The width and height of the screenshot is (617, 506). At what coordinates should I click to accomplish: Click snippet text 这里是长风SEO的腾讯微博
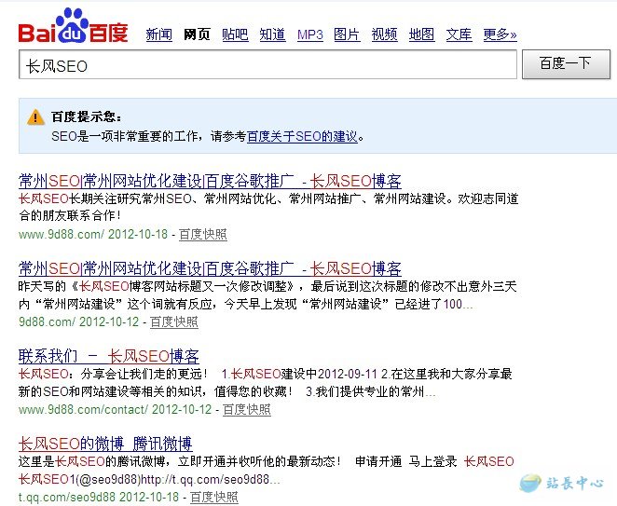pos(93,461)
